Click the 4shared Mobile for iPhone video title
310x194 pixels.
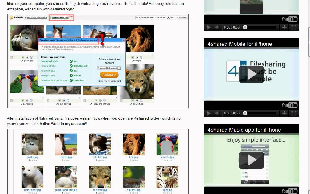click(240, 44)
